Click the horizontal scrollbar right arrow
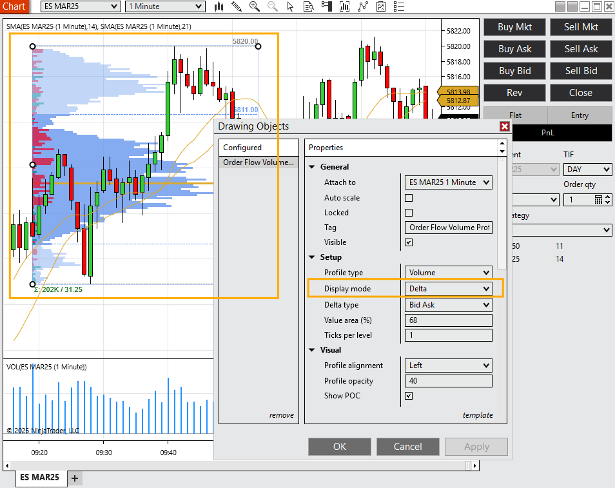 (475, 465)
